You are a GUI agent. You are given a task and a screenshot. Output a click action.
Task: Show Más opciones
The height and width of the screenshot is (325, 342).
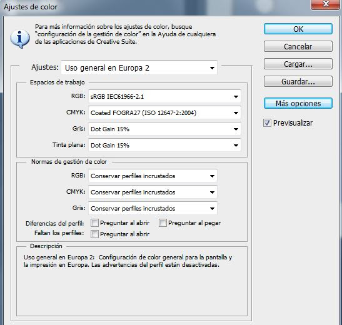pos(298,103)
